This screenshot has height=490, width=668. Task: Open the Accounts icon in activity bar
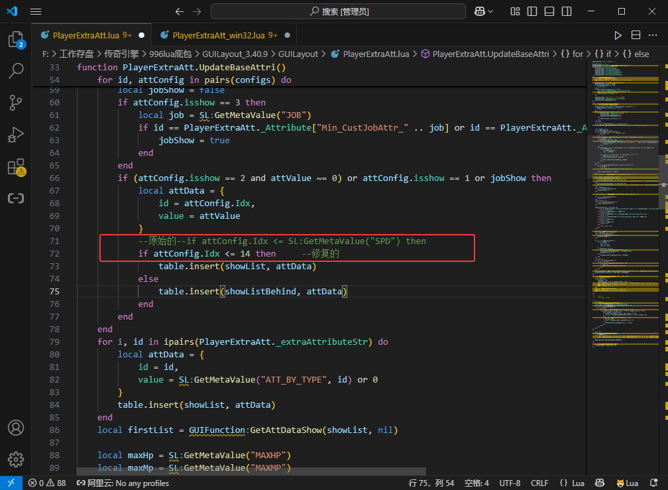(15, 428)
